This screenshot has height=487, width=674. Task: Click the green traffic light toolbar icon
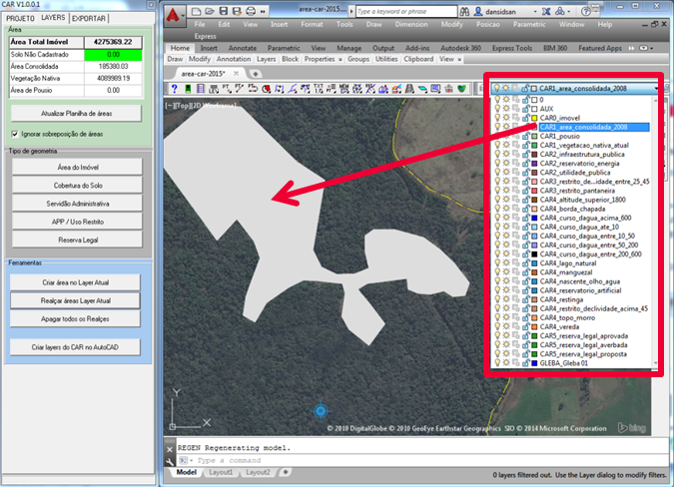[188, 89]
